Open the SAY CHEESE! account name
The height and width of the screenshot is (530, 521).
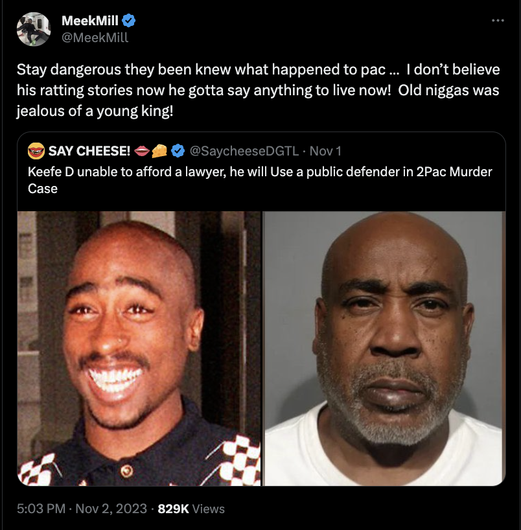tap(89, 151)
